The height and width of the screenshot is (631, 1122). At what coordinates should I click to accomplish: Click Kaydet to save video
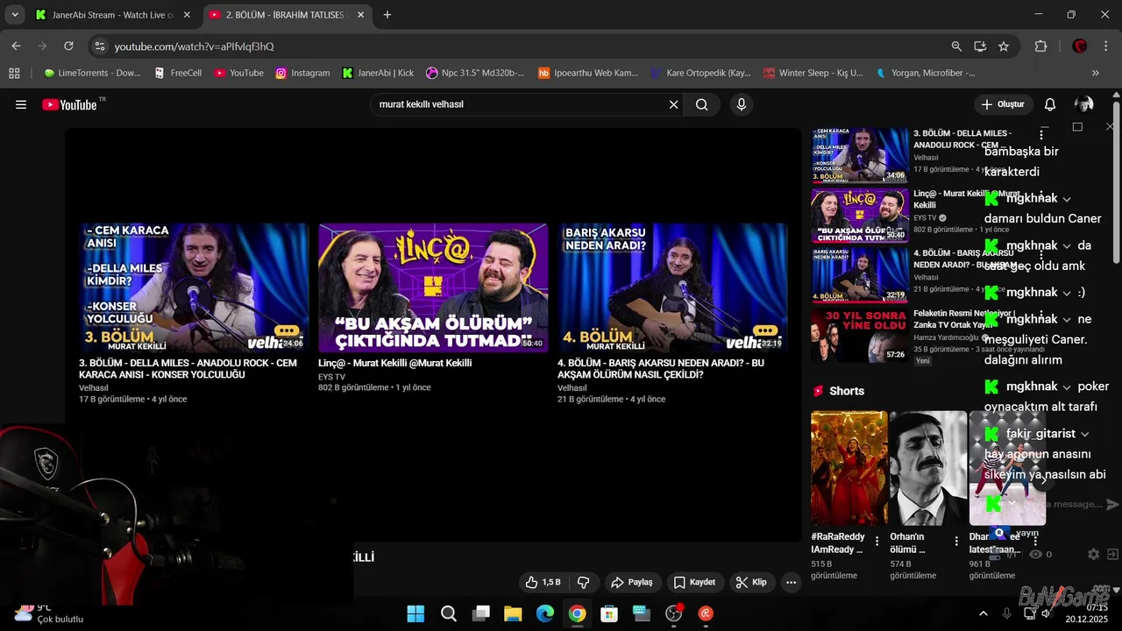(694, 582)
